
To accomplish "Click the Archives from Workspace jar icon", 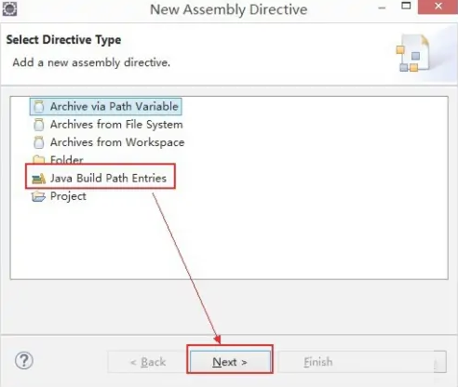I will 39,142.
